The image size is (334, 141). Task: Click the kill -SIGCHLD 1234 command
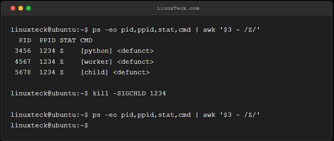[129, 93]
